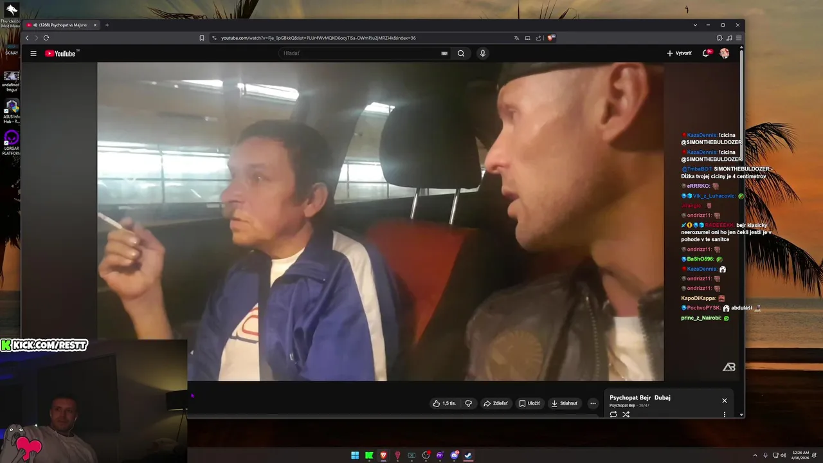Click the page vertical scrollbar down arrow

742,415
